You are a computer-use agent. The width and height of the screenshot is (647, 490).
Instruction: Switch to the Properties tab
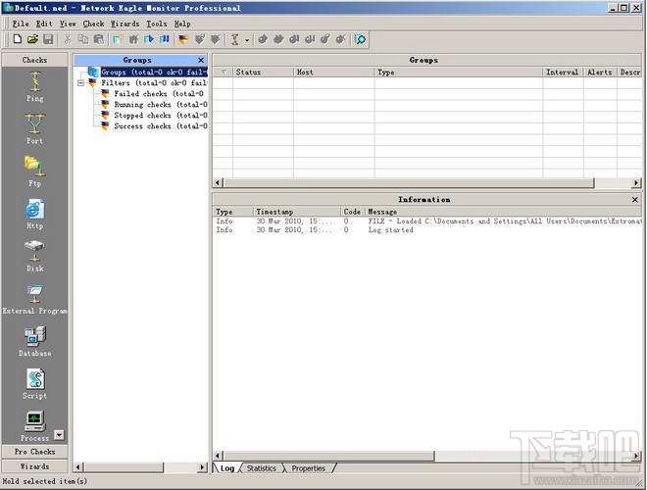pos(309,468)
